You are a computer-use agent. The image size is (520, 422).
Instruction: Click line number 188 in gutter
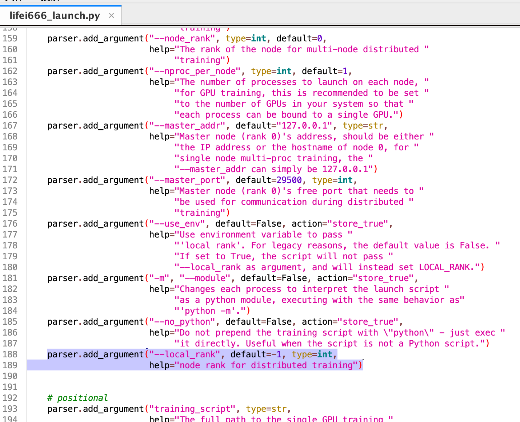point(10,354)
